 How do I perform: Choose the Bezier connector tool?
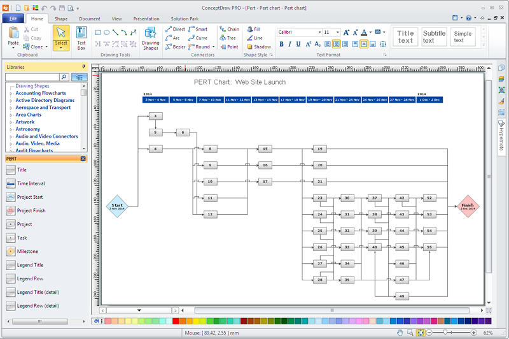coord(176,47)
